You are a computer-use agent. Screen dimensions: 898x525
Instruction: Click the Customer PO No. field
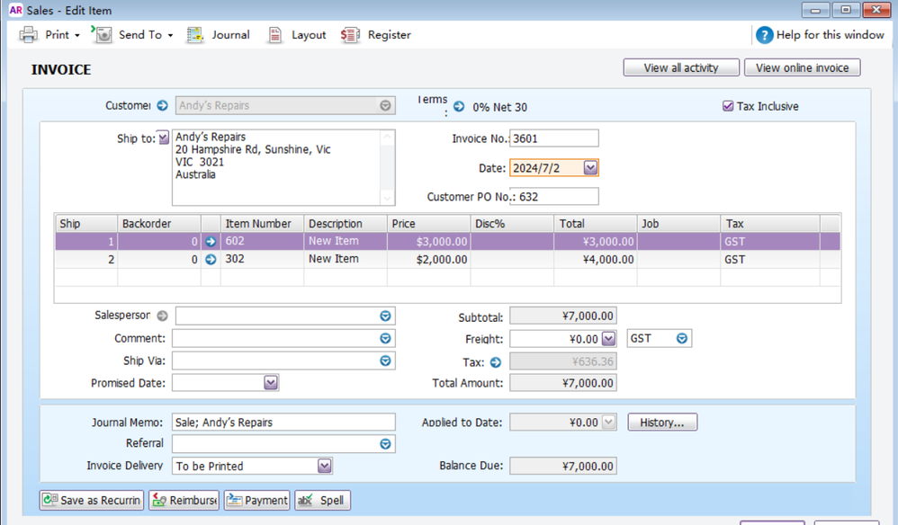553,197
